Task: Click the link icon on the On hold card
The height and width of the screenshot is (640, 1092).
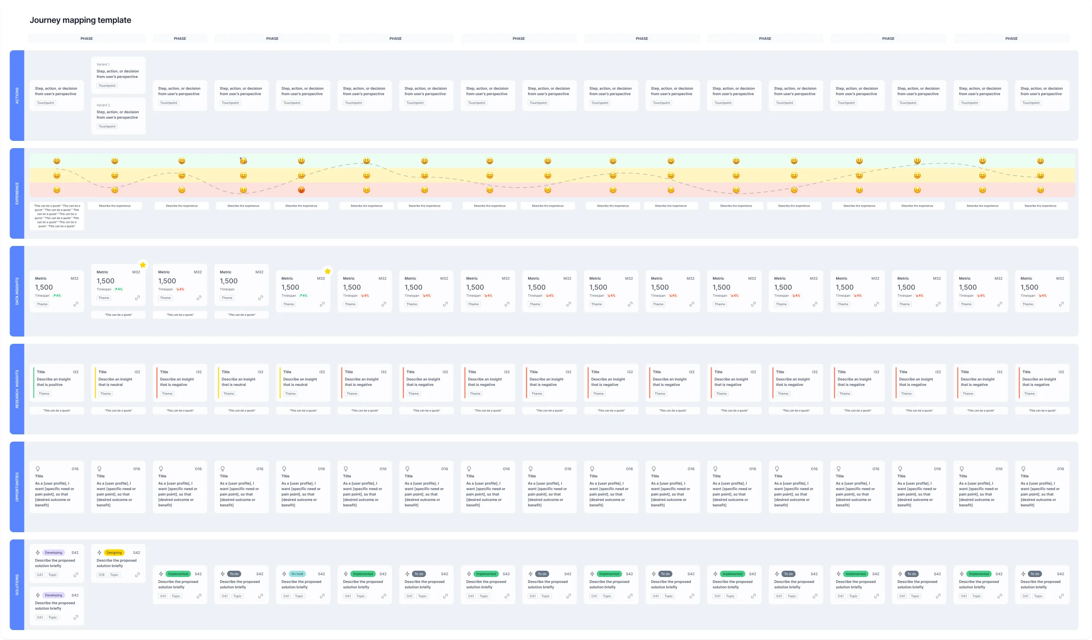Action: pyautogui.click(x=322, y=596)
